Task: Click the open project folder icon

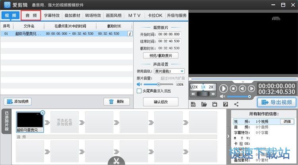Action: click(204, 104)
